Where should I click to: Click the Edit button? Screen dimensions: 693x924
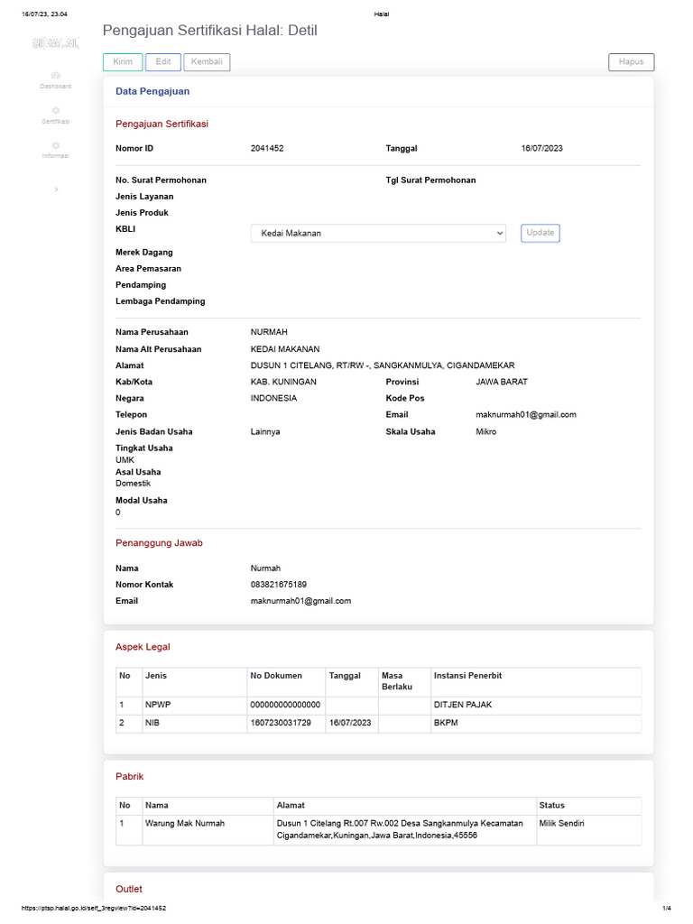[x=163, y=62]
